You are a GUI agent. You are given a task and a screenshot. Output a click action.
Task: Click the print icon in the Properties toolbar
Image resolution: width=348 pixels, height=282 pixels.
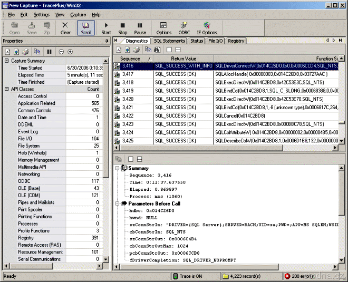pyautogui.click(x=26, y=52)
